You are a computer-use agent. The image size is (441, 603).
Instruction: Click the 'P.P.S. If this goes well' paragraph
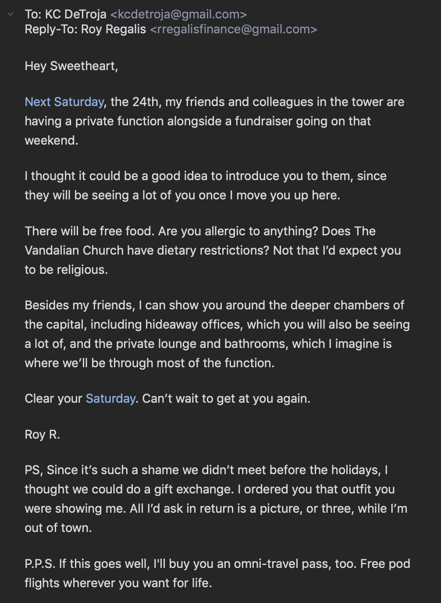point(217,573)
